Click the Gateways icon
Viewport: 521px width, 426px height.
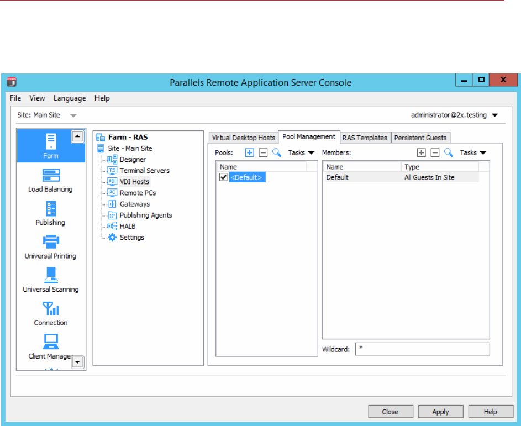tap(112, 204)
